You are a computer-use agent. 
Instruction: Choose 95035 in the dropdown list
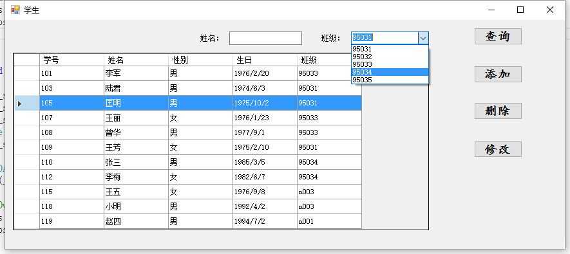point(390,80)
